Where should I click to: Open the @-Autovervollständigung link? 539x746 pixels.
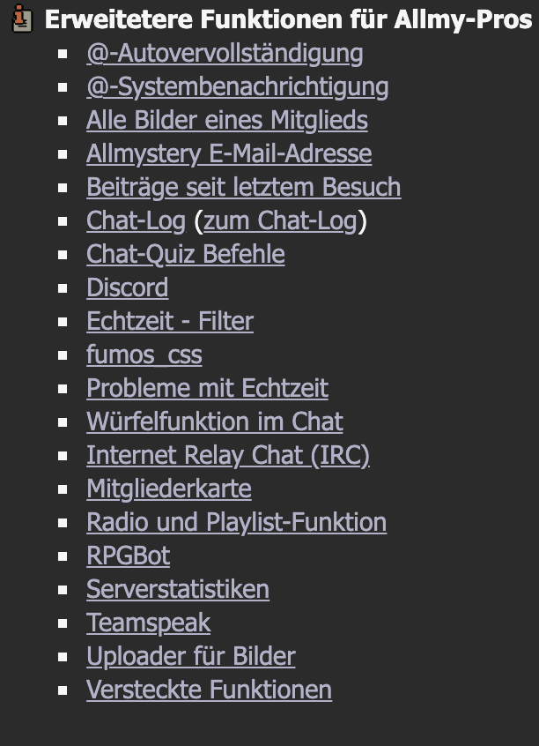click(x=225, y=53)
